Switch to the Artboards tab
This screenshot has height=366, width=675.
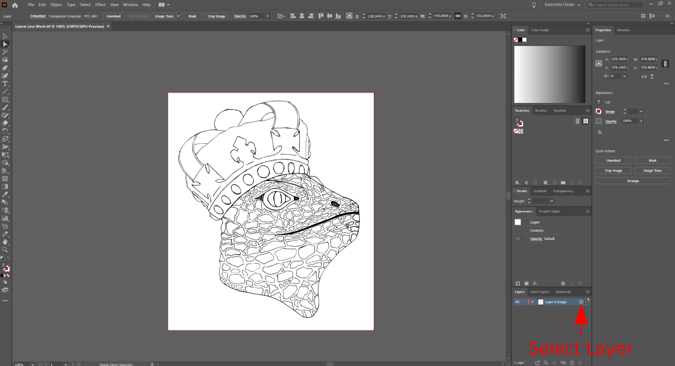click(x=563, y=292)
